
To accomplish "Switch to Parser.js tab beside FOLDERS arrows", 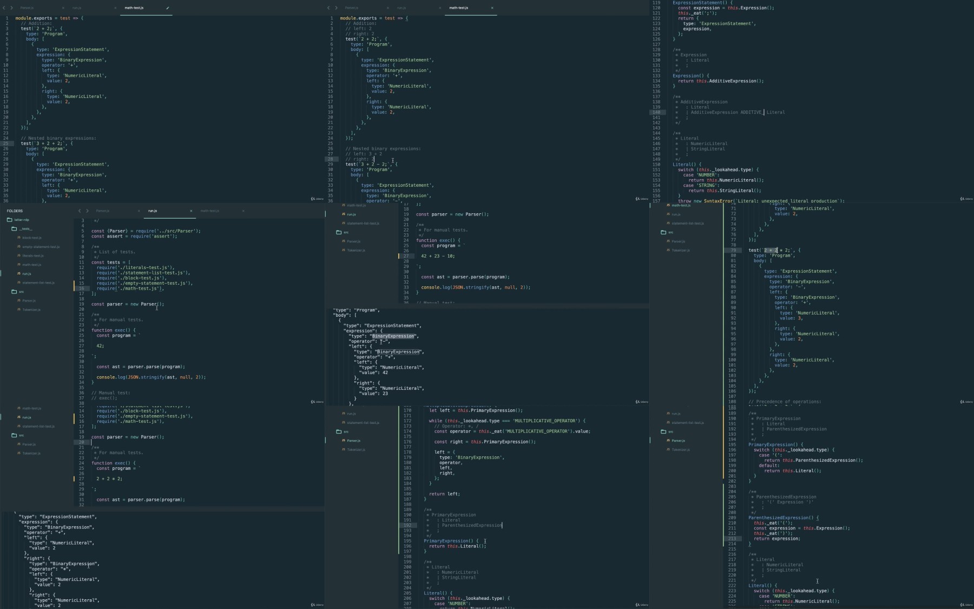I will click(103, 211).
